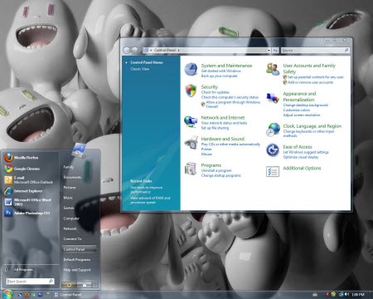This screenshot has width=373, height=299.
Task: Open the Ease of Access icon
Action: (x=273, y=150)
